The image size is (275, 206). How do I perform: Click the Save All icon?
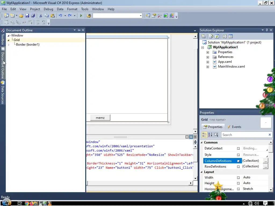33,16
